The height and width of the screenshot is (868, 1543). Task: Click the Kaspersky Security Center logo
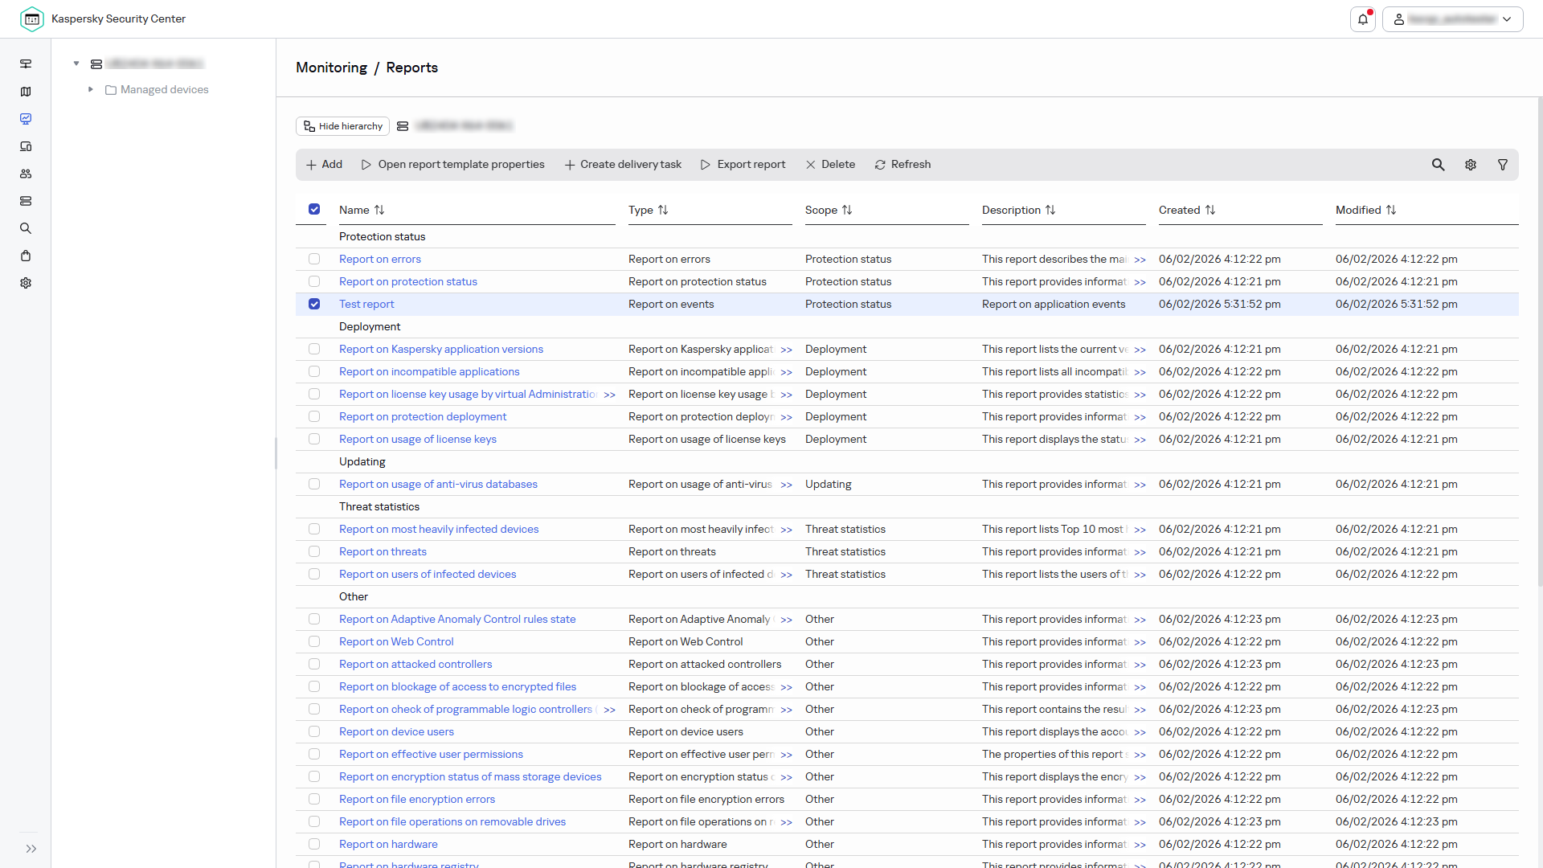[32, 18]
